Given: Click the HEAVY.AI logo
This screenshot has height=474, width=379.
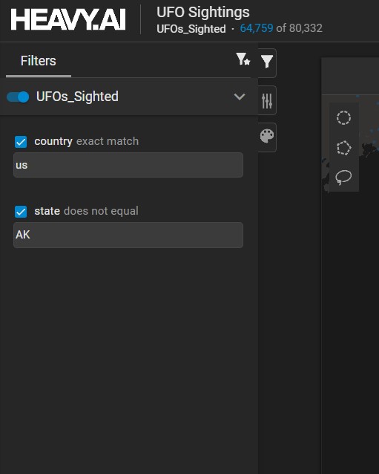Looking at the screenshot, I should [x=68, y=19].
